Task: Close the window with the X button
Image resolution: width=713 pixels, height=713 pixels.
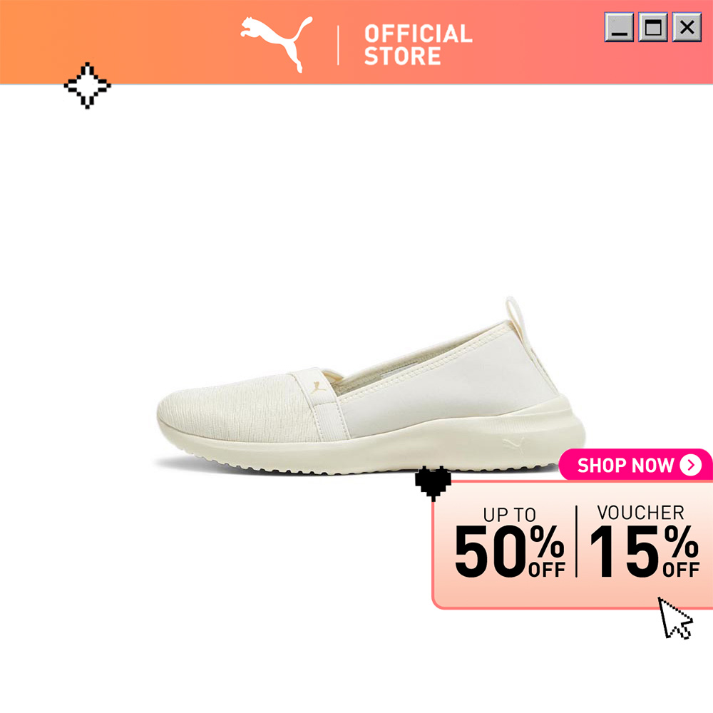Action: (x=687, y=27)
